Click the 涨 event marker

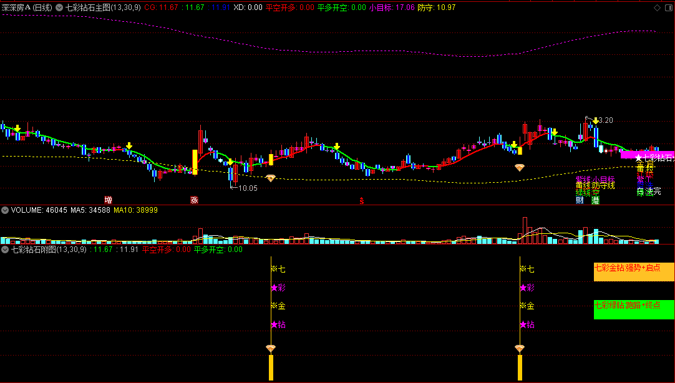click(194, 200)
